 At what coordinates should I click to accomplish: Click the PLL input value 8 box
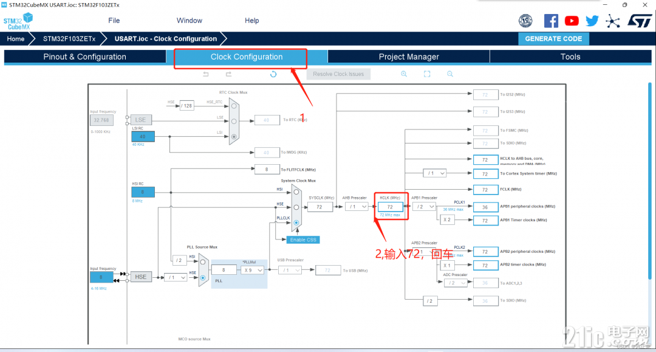coord(224,271)
